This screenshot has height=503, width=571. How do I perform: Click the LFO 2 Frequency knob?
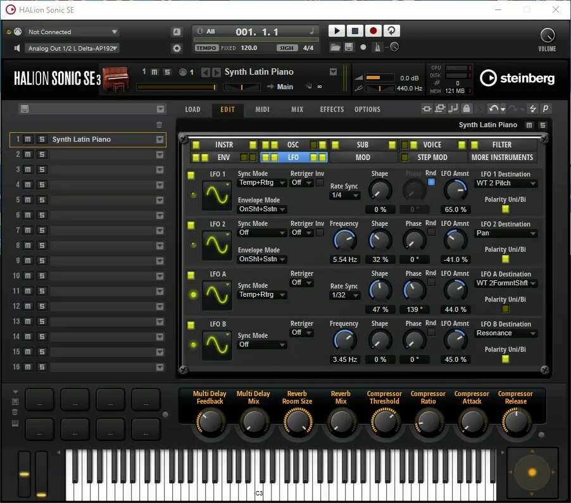344,240
